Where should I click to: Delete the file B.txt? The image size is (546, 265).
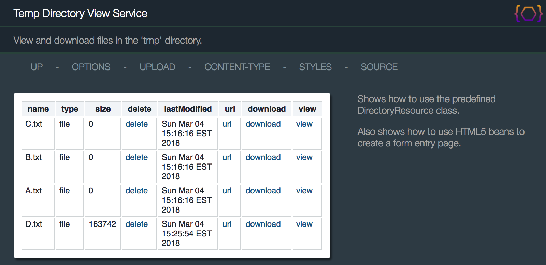[x=136, y=157]
